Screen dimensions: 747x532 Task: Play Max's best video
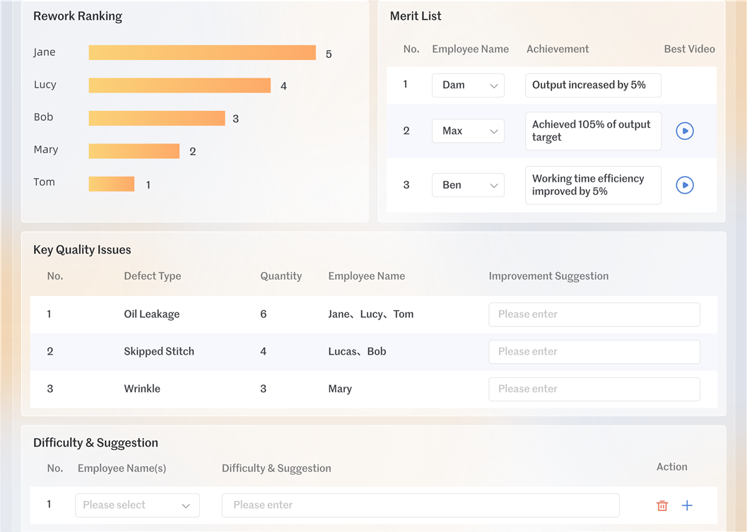tap(684, 131)
